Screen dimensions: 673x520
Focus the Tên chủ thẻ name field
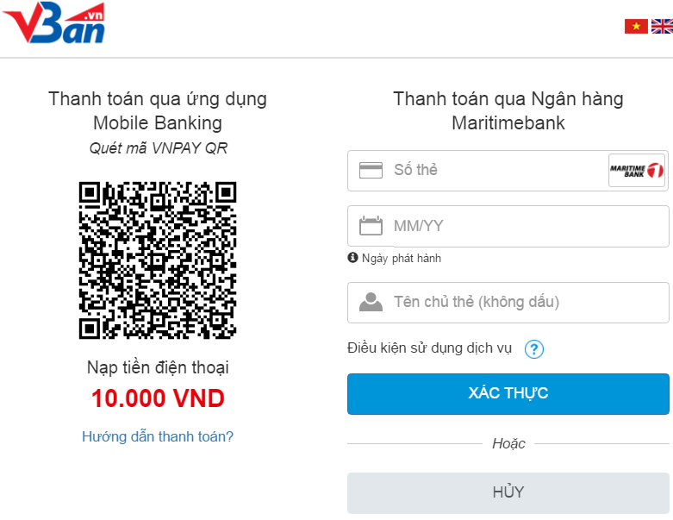517,303
